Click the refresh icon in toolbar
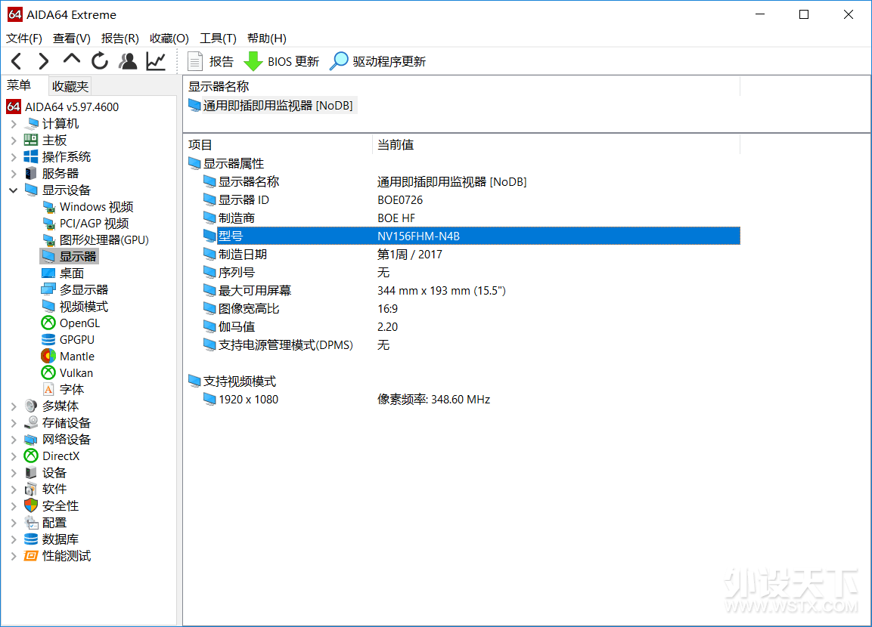This screenshot has height=627, width=872. 100,61
